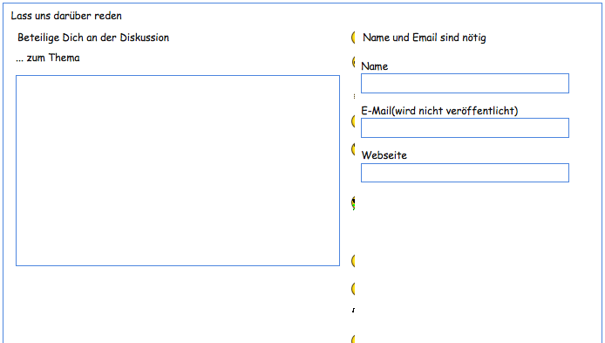Pick the cut-off smiley at the bottom edge

point(353,340)
